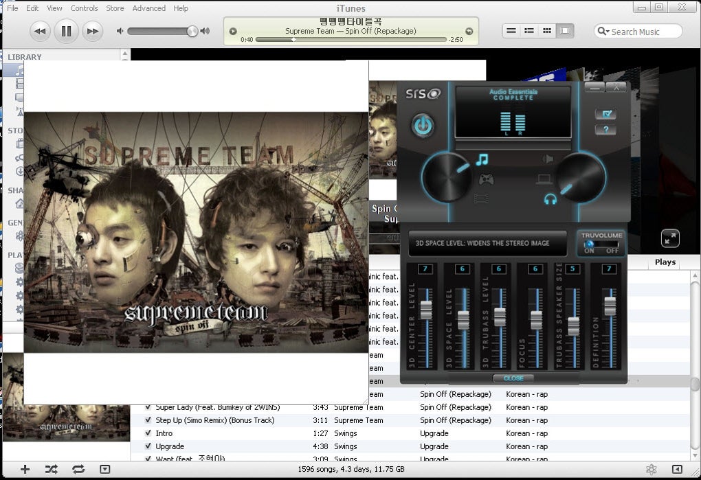Select the game controller content mode

(487, 179)
